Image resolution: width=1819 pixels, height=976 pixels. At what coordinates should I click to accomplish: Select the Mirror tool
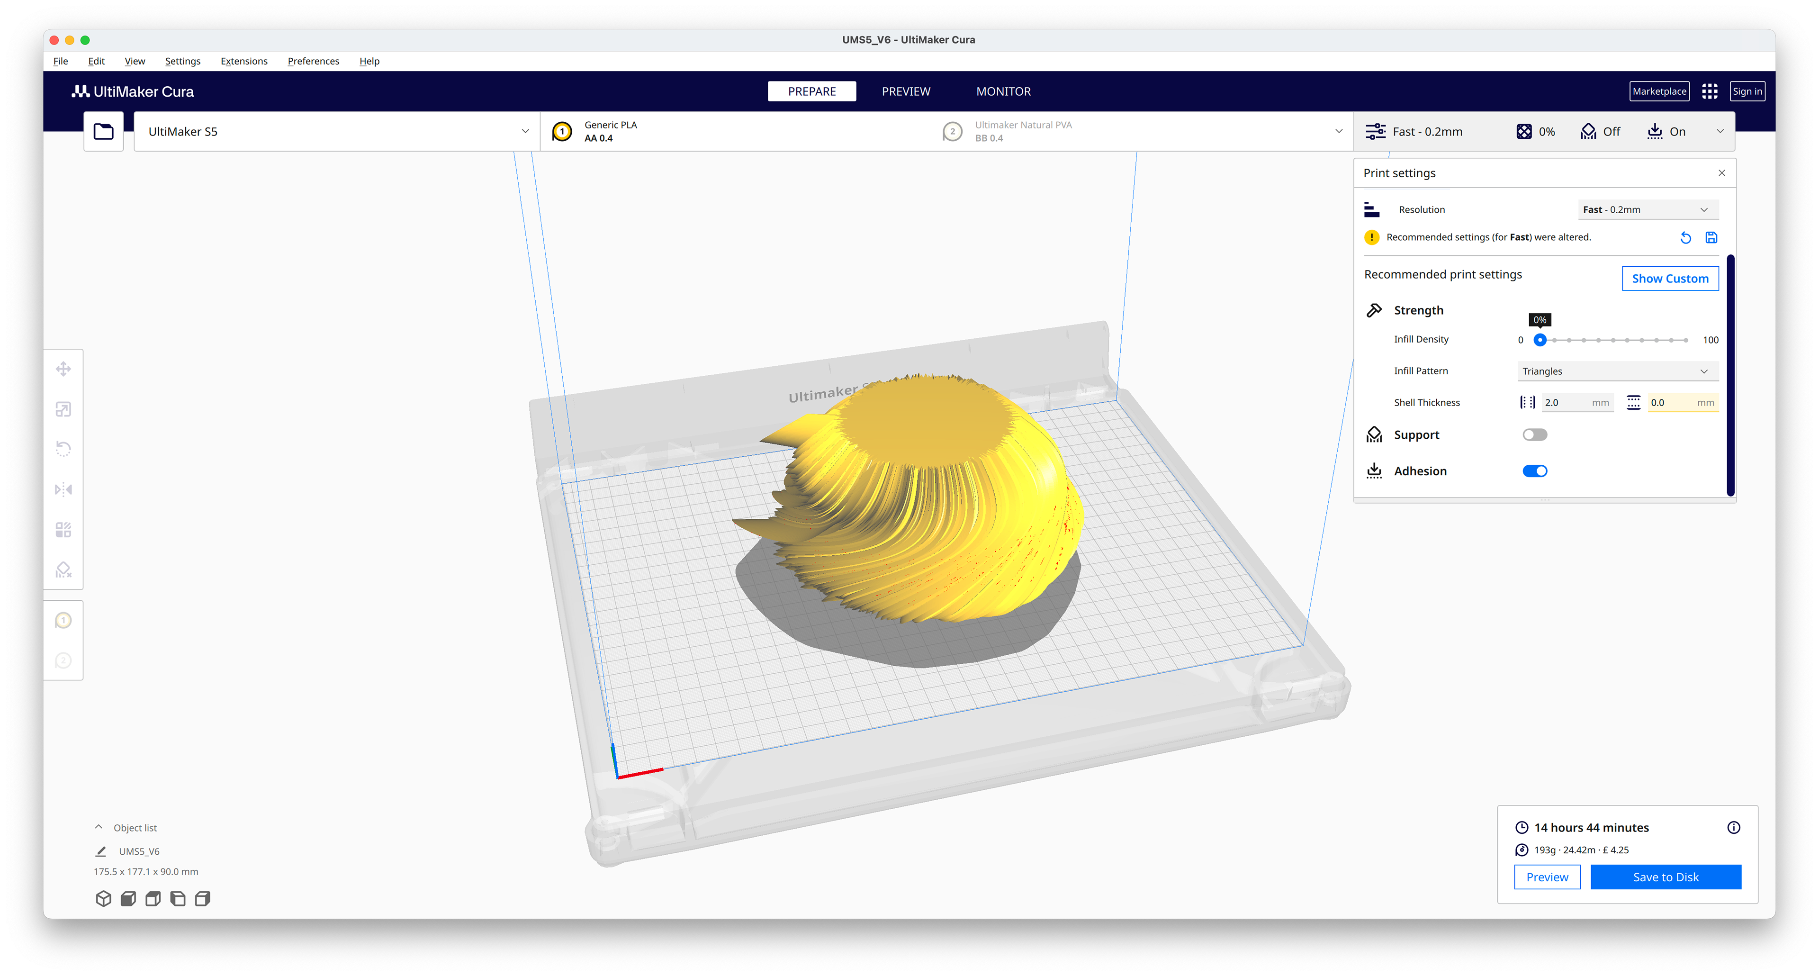pyautogui.click(x=63, y=489)
